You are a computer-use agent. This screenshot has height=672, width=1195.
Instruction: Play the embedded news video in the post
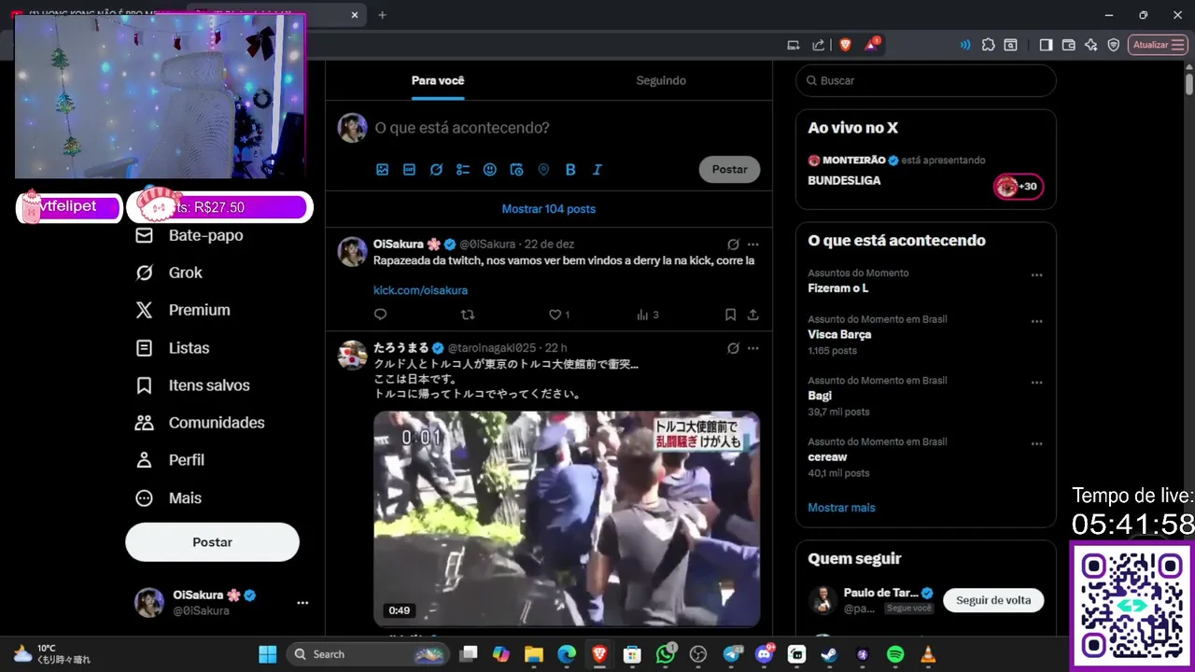click(567, 519)
